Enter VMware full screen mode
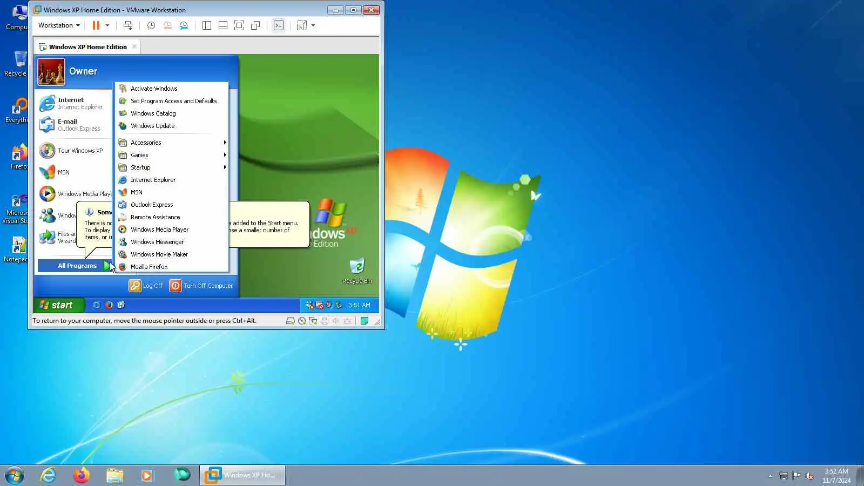 [239, 25]
